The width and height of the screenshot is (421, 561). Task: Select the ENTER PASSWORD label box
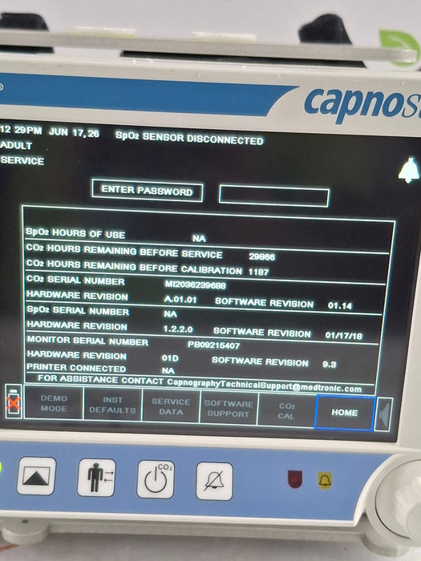click(x=147, y=191)
